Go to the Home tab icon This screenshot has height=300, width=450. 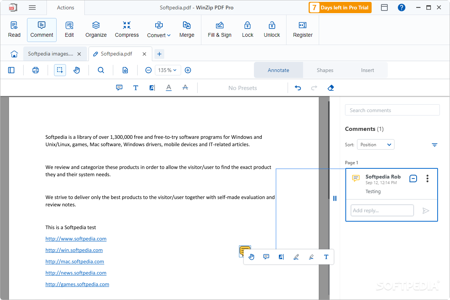pos(14,54)
